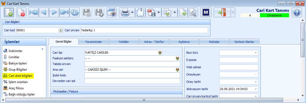Click into the Şube kodu field
This screenshot has height=103, width=306.
(x=132, y=75)
